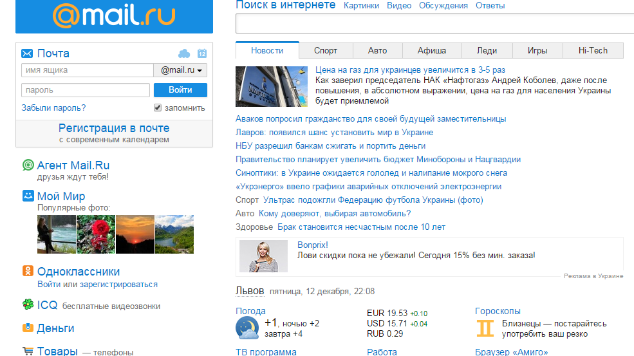This screenshot has width=634, height=356.
Task: Click the Товары shopping cart icon
Action: click(x=28, y=351)
